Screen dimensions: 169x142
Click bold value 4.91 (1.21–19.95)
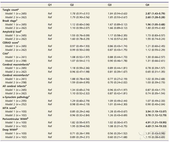[156, 122]
